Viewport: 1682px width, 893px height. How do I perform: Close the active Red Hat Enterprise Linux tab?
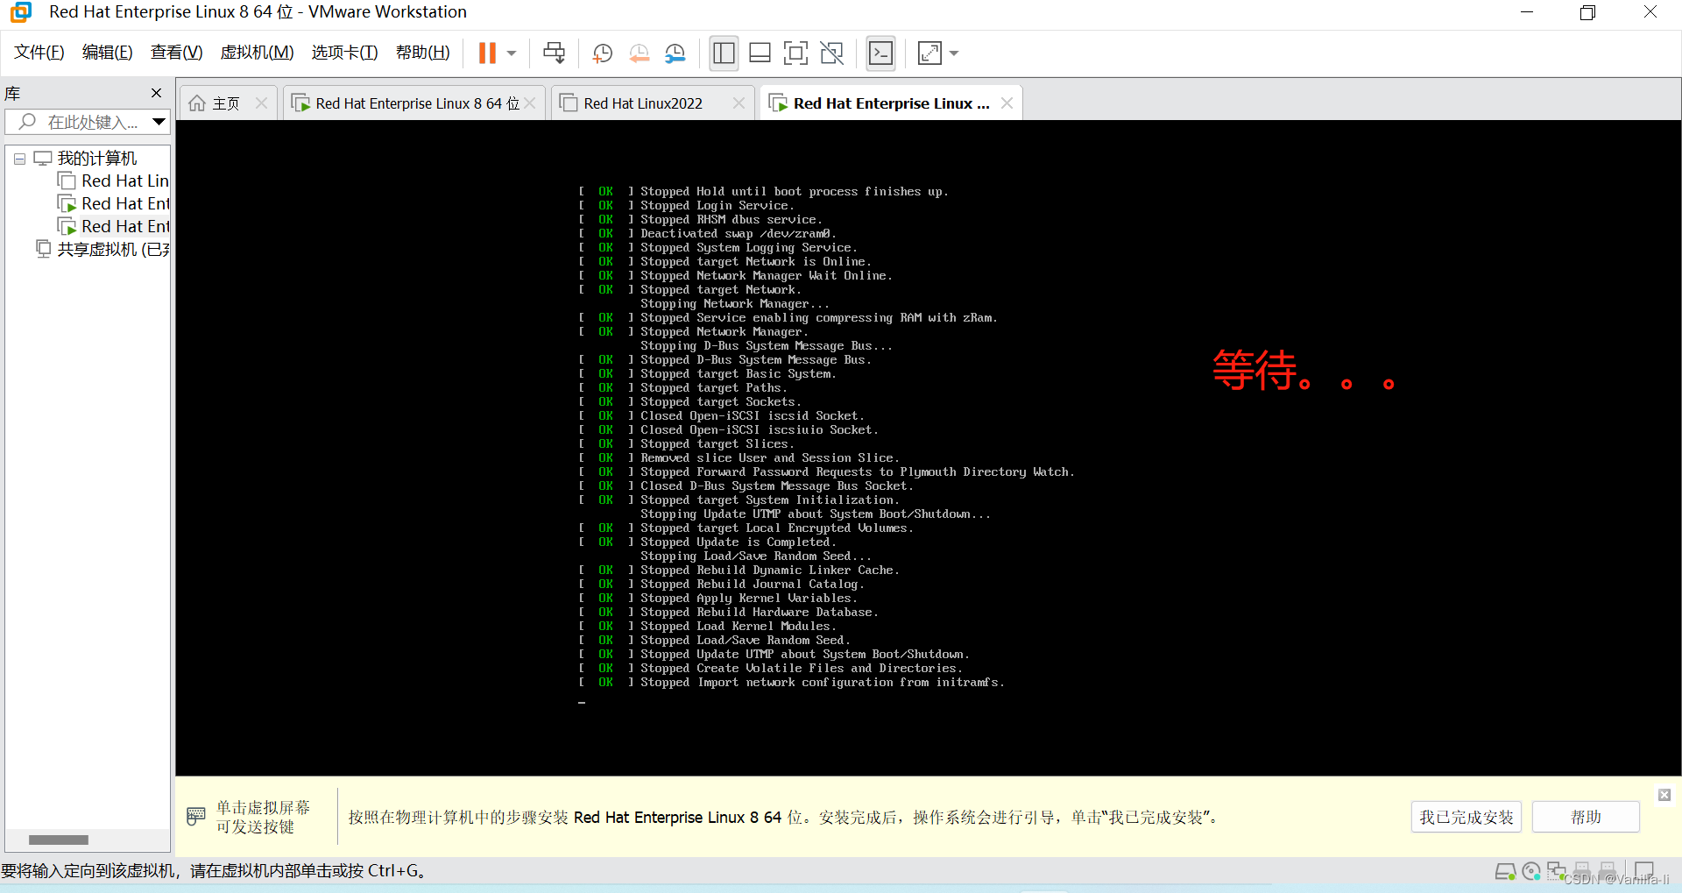coord(1007,103)
